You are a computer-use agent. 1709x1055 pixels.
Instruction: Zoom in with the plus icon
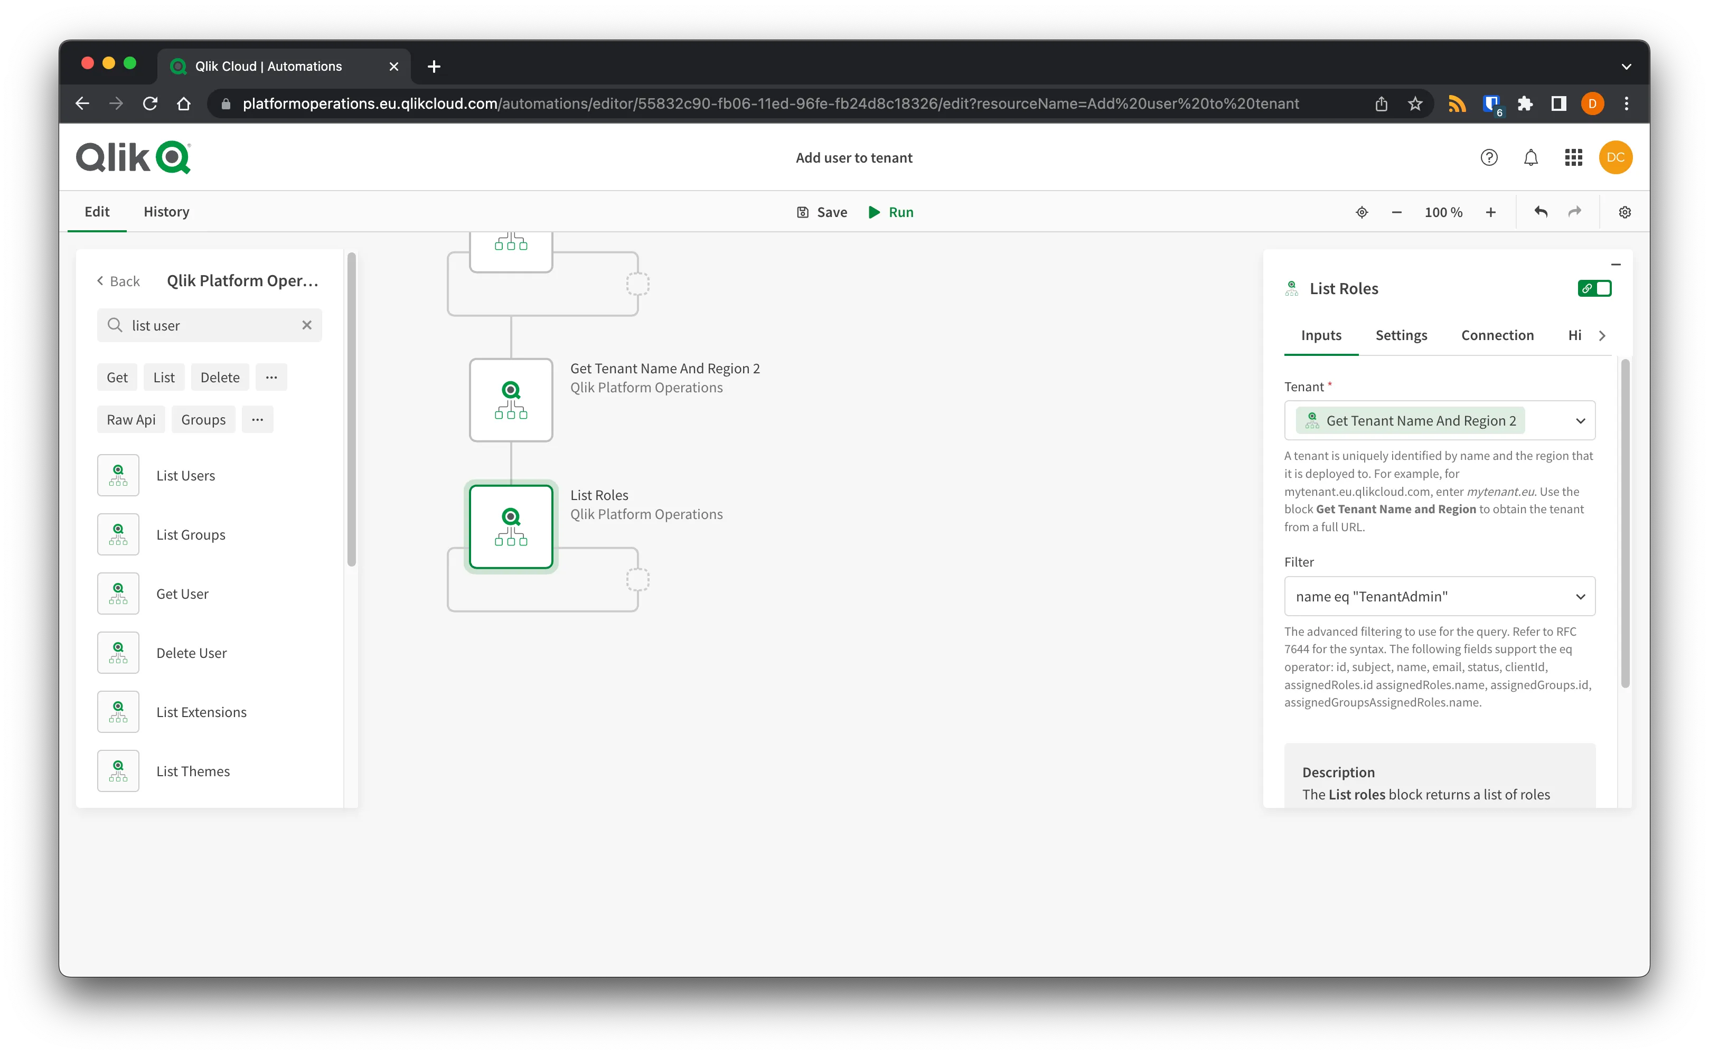pos(1490,212)
